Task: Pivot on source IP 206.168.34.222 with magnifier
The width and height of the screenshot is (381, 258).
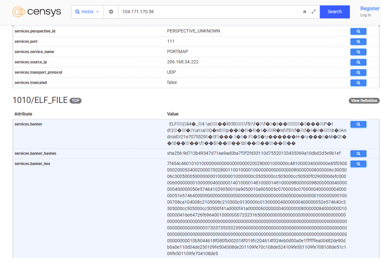Action: [358, 62]
